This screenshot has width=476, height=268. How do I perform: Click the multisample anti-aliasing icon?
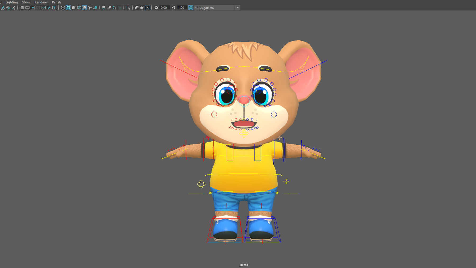click(115, 8)
